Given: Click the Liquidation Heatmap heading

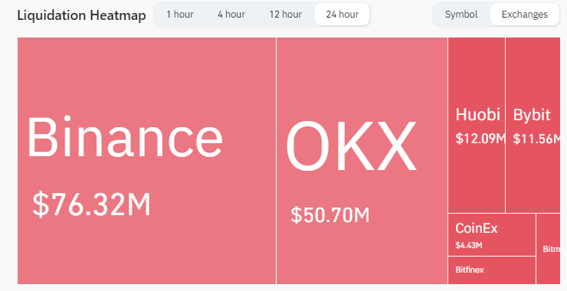Looking at the screenshot, I should click(x=82, y=15).
